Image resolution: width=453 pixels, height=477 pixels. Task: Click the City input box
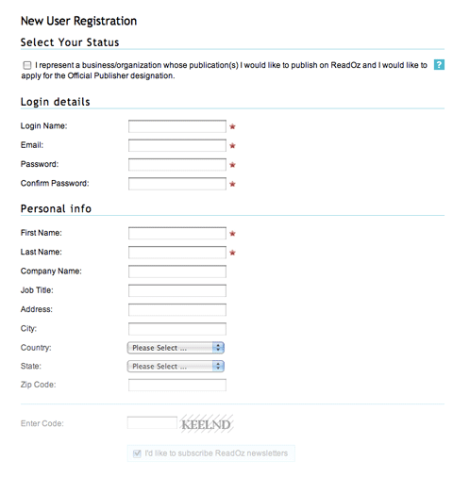pyautogui.click(x=177, y=329)
